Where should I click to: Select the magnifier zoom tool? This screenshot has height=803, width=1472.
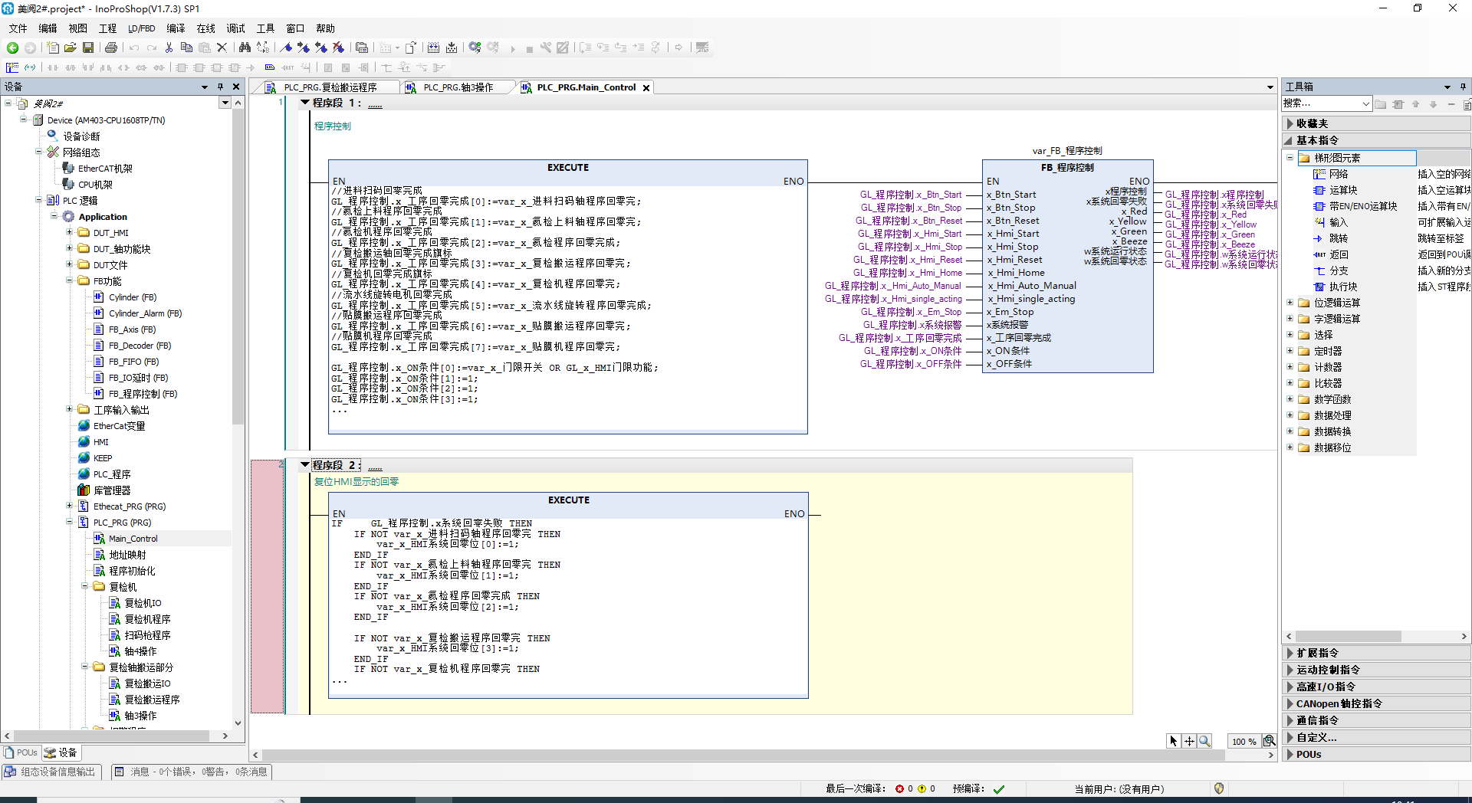[x=1204, y=741]
